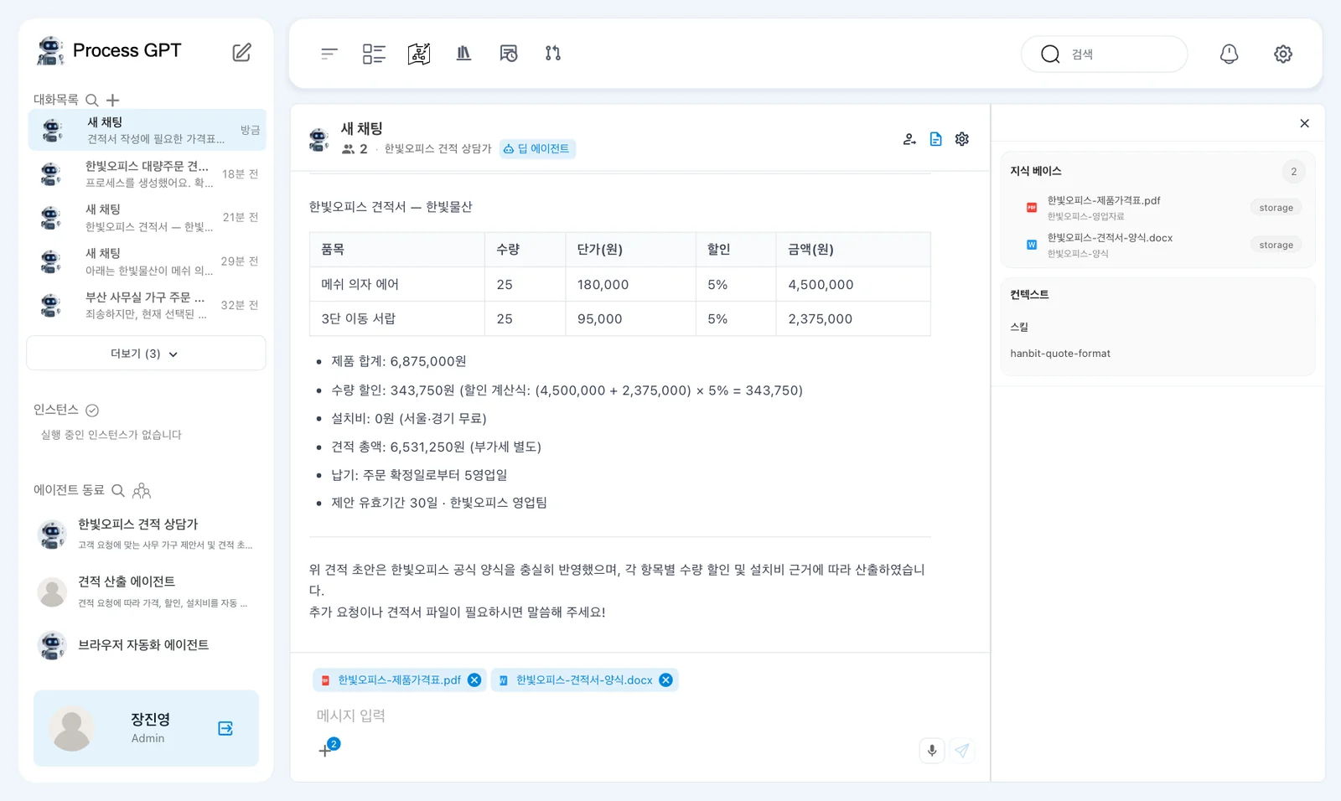Click the microphone voice input icon
Screen dimensions: 1341x801
932,751
